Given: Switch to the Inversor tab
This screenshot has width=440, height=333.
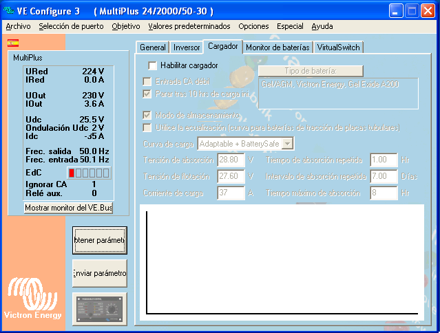Looking at the screenshot, I should [x=187, y=47].
